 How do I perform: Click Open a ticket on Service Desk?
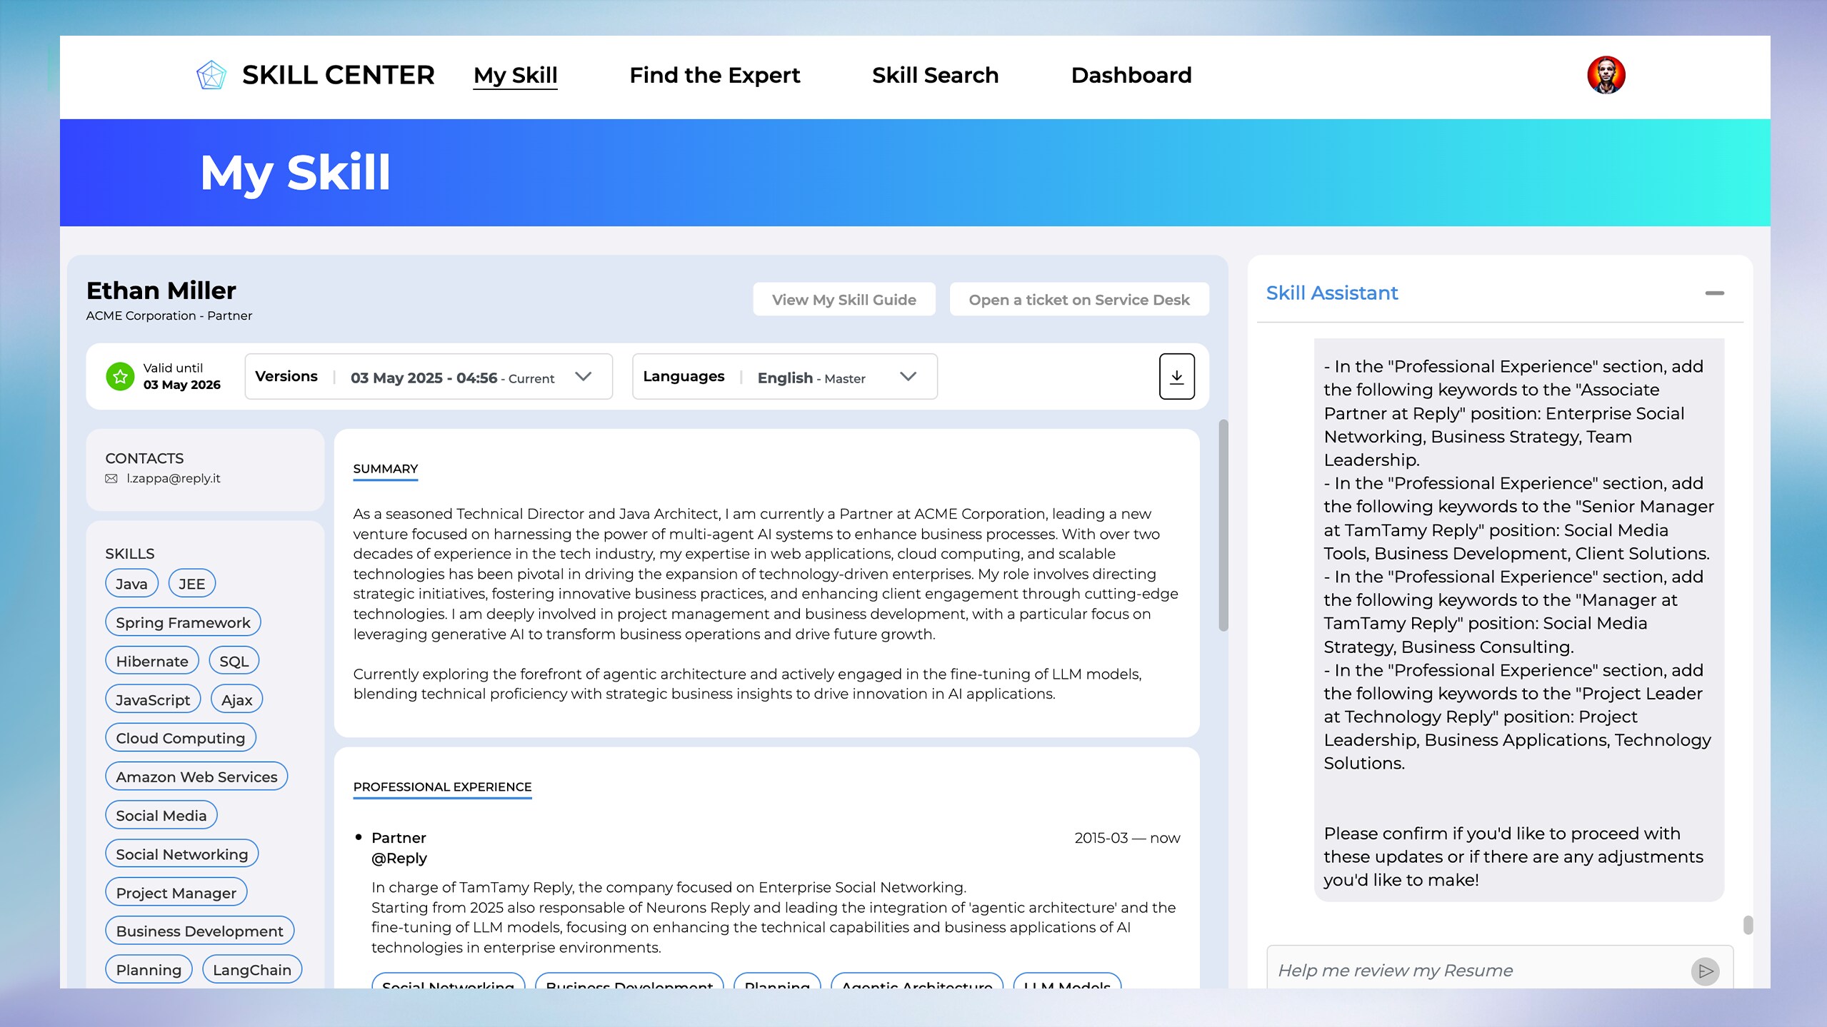(1078, 300)
